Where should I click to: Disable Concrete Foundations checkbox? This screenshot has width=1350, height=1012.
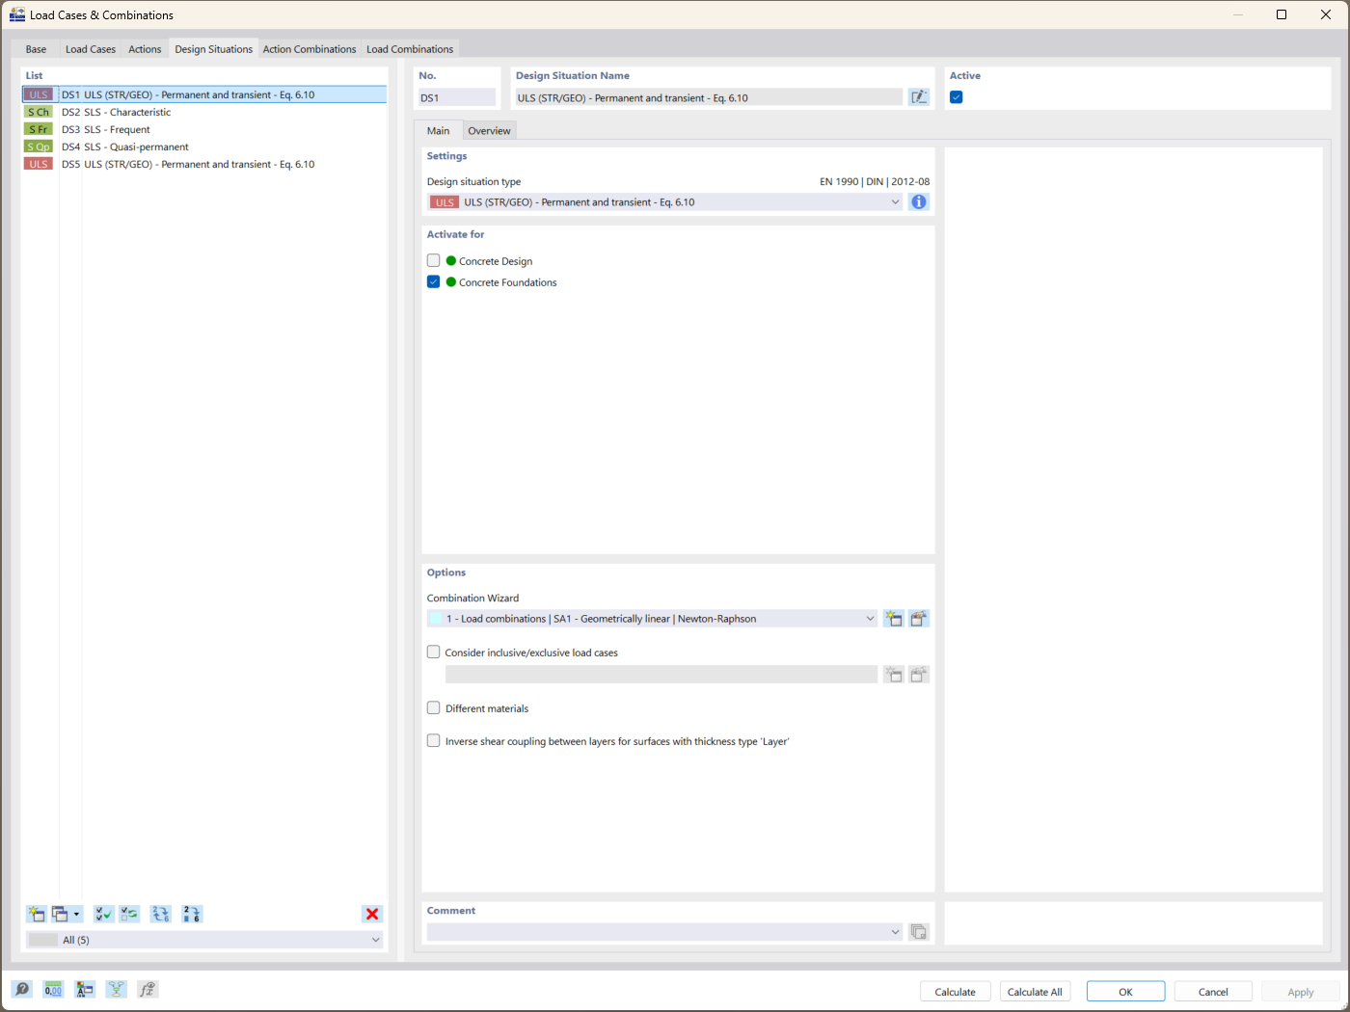coord(433,281)
